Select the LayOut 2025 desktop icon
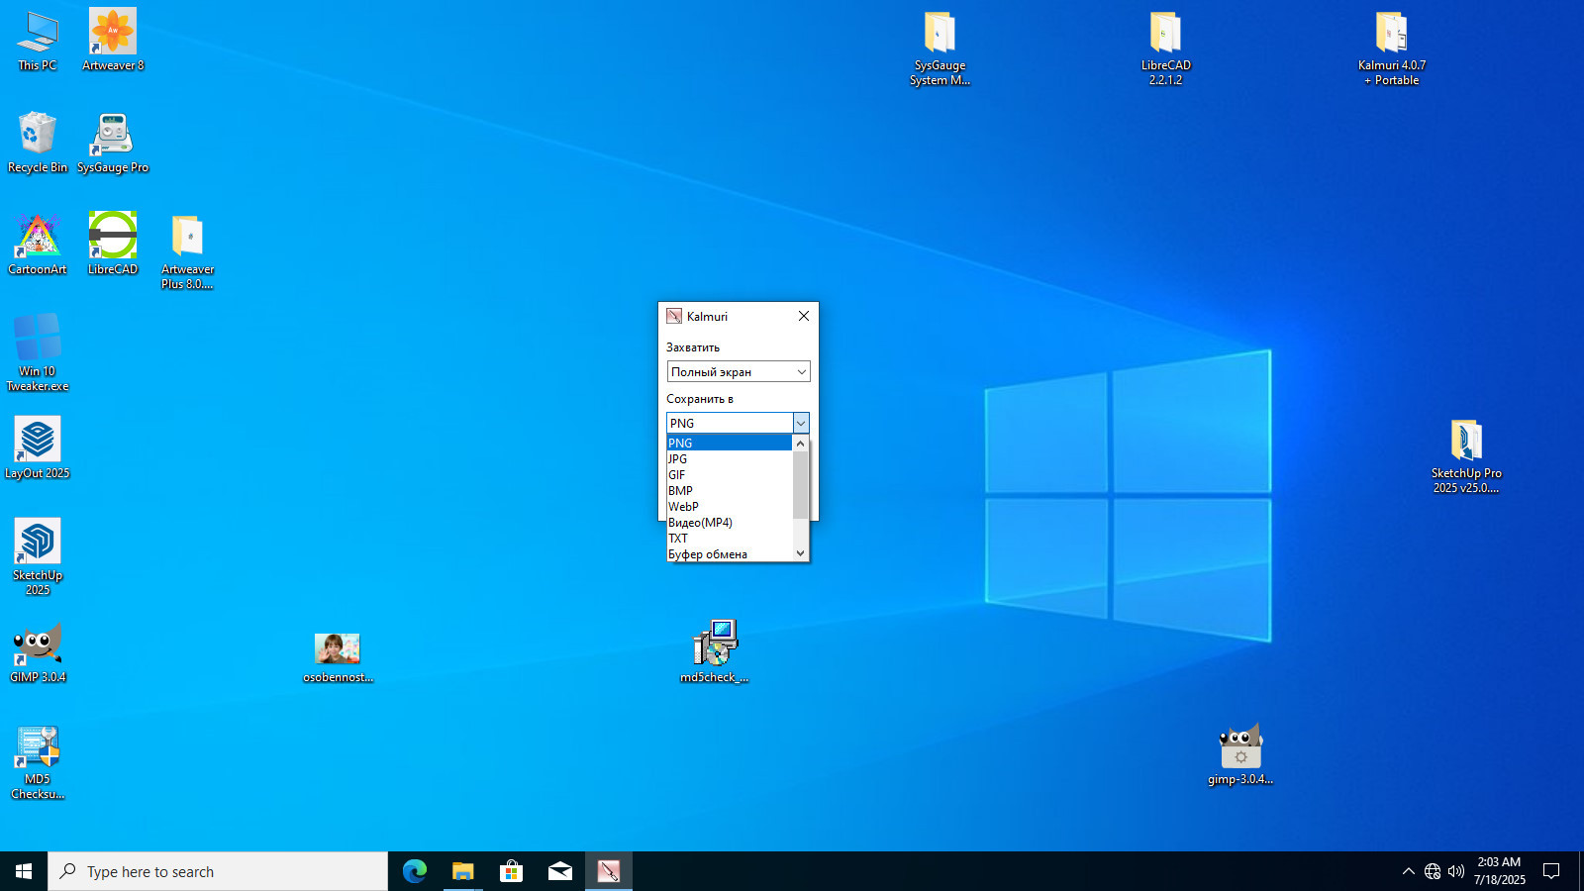Viewport: 1584px width, 891px height. pos(38,448)
